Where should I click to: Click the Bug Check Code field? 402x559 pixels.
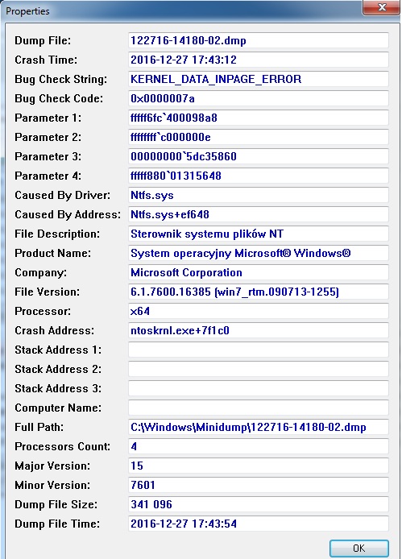click(x=259, y=98)
